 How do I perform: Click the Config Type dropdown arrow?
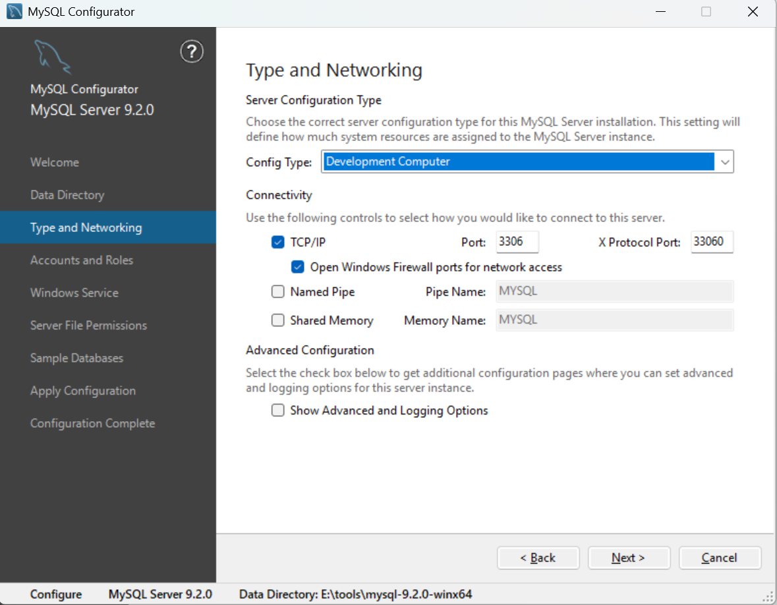pyautogui.click(x=725, y=161)
